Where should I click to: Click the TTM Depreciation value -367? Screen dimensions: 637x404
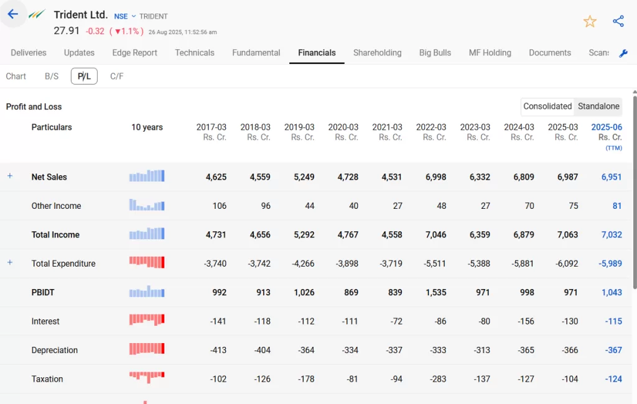point(613,350)
